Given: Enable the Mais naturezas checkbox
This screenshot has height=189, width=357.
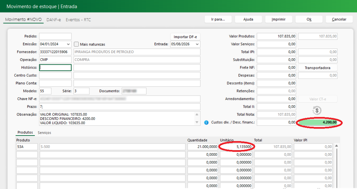Looking at the screenshot, I should coord(76,44).
